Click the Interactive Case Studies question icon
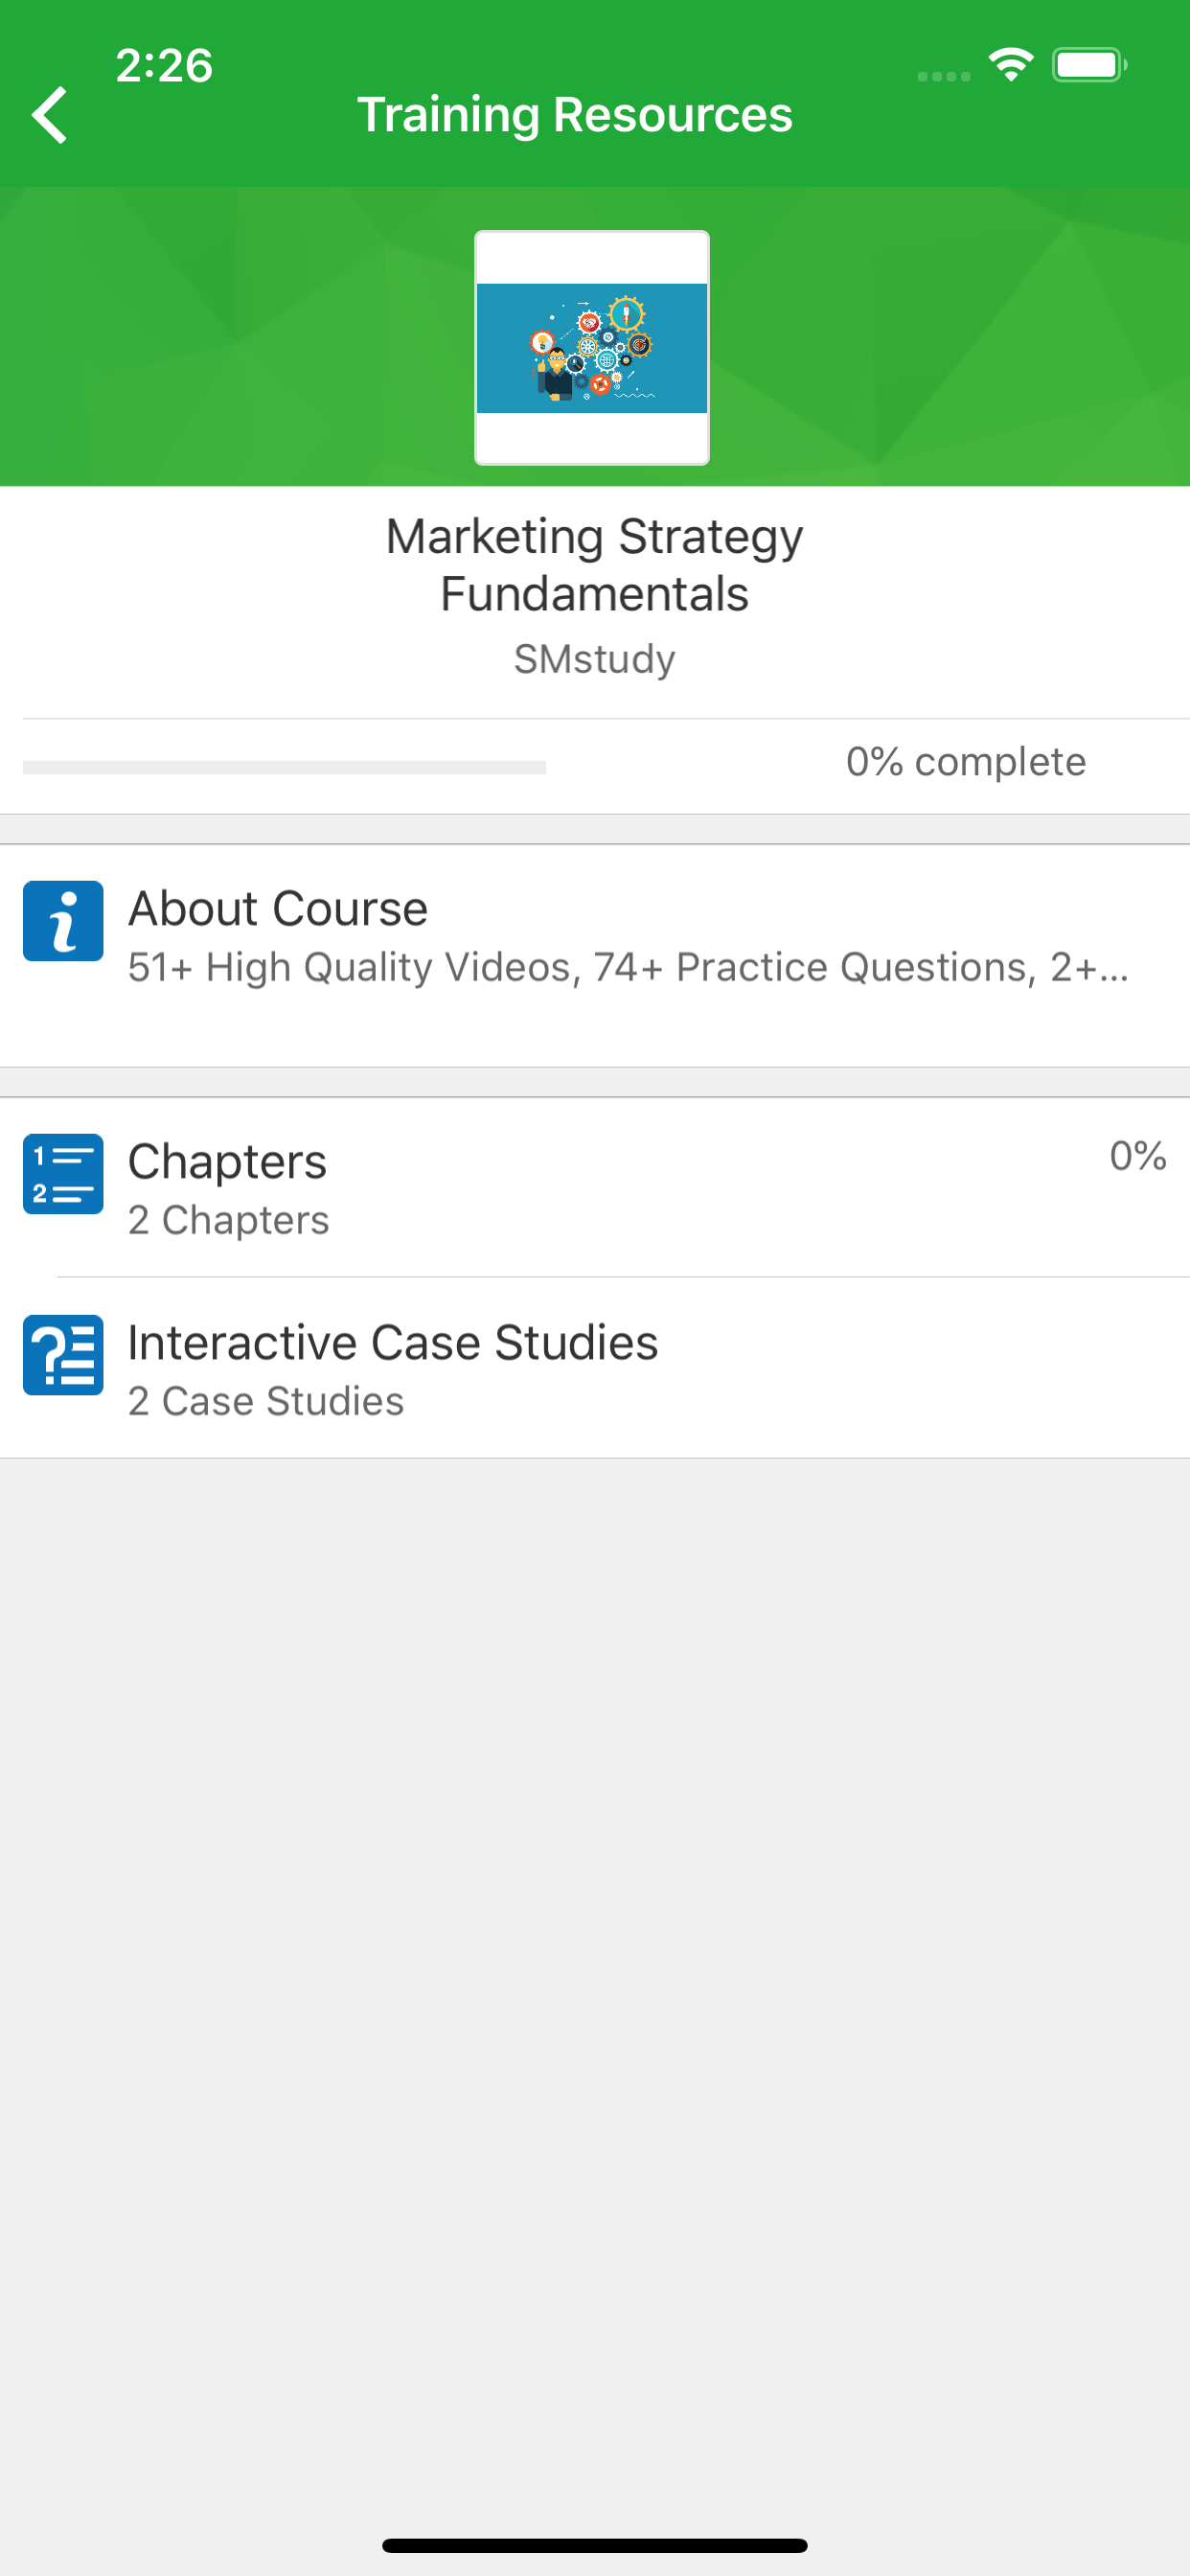Viewport: 1190px width, 2576px height. 63,1354
